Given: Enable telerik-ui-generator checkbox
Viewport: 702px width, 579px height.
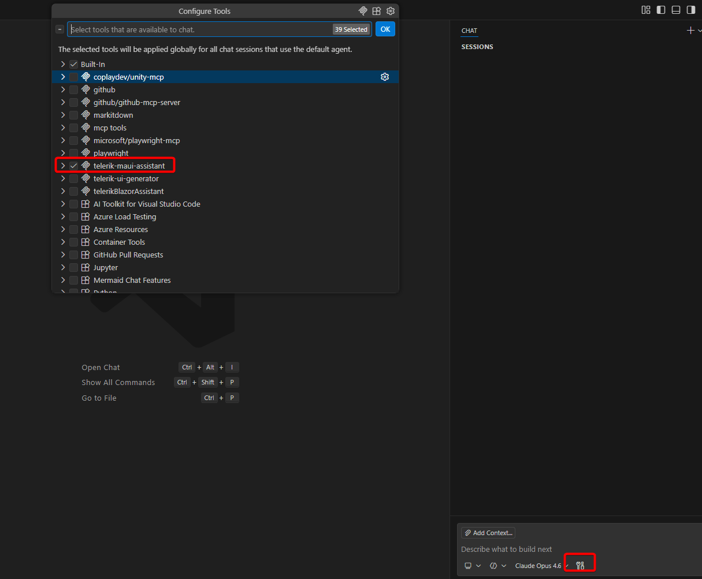Looking at the screenshot, I should click(73, 178).
